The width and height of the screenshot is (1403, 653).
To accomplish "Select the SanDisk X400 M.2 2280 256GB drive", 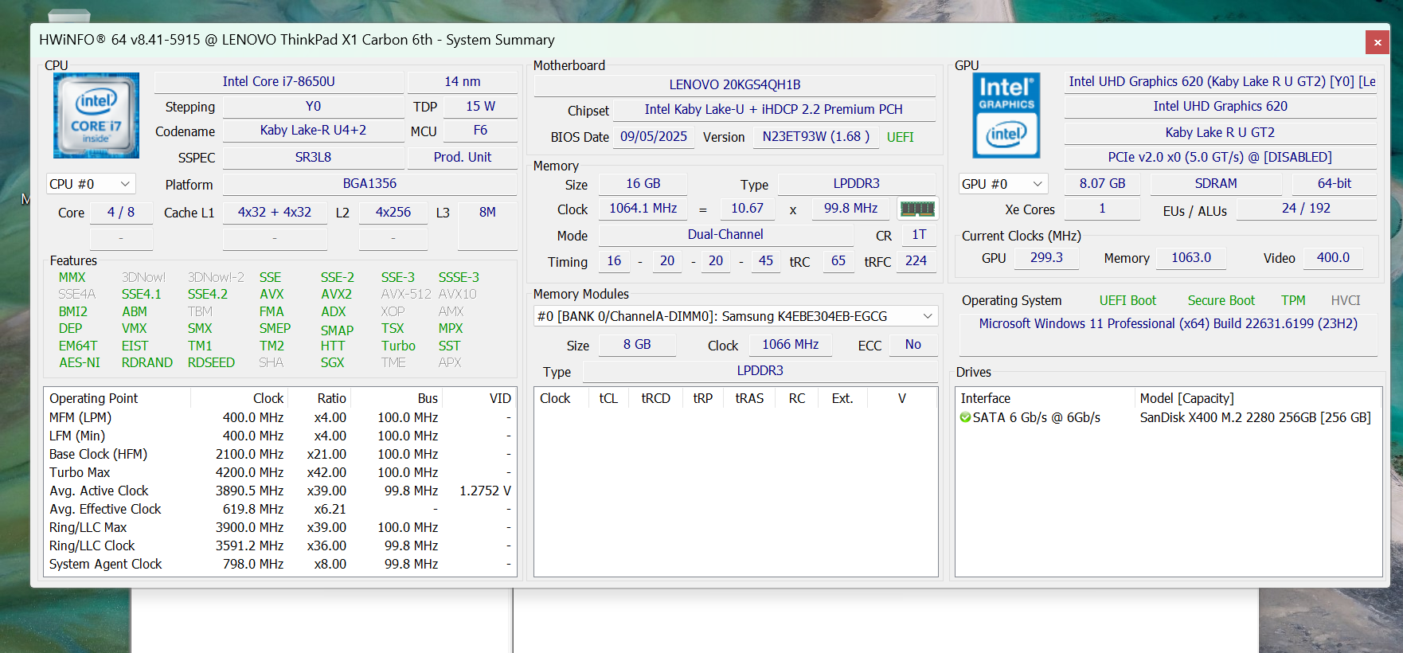I will pos(1255,417).
